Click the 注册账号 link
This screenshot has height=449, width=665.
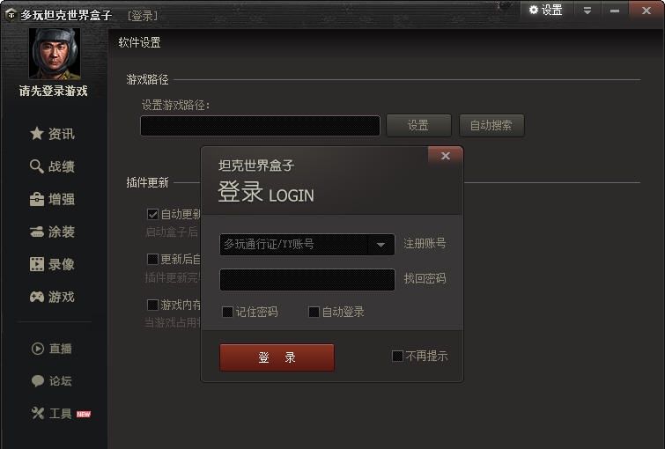[x=425, y=243]
